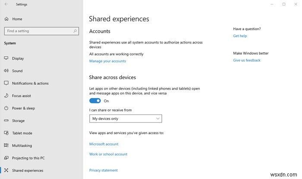Open Display settings via monitor icon
The height and width of the screenshot is (179, 302).
coord(6,59)
